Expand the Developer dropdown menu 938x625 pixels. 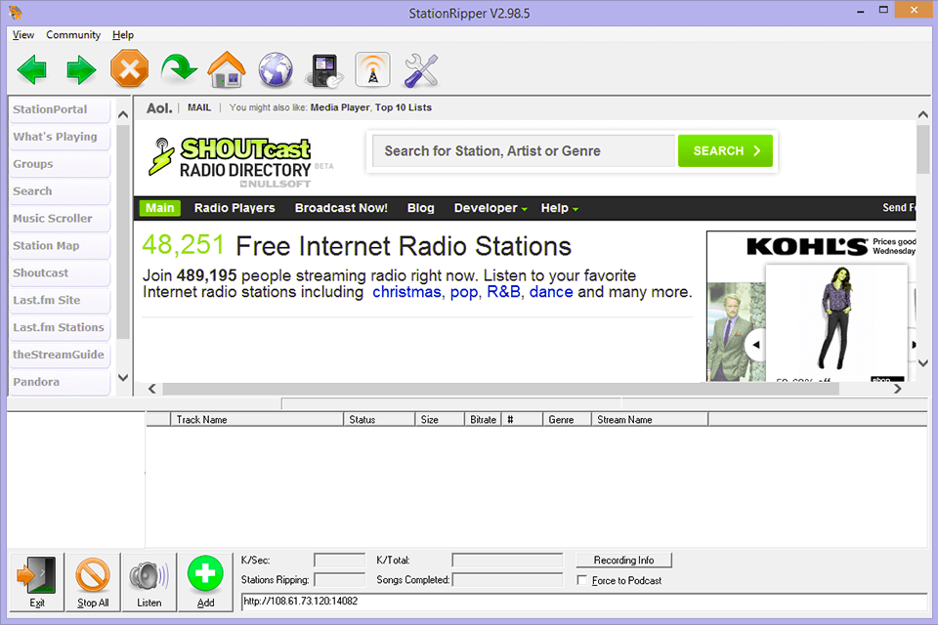tap(490, 208)
